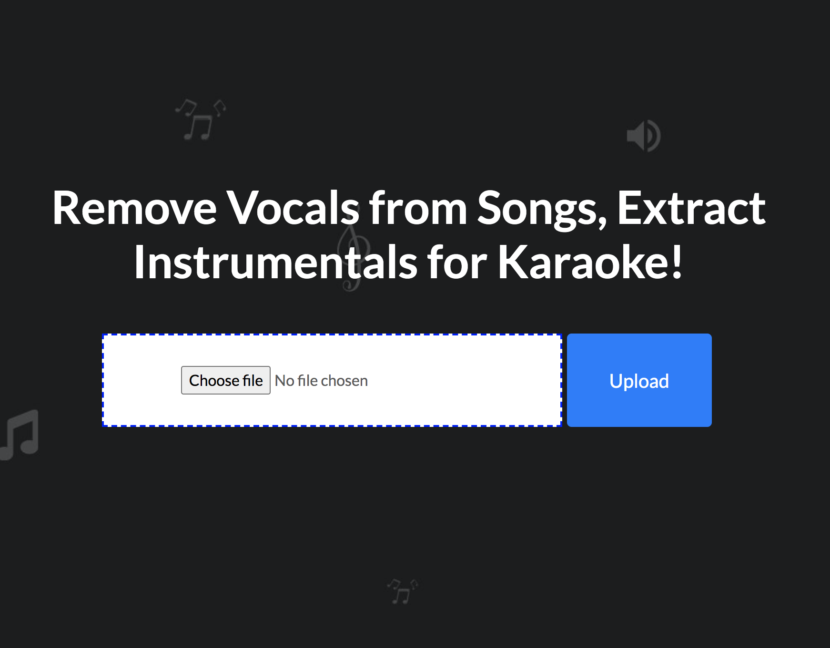Click the blue Upload button label
Image resolution: width=830 pixels, height=648 pixels.
coord(639,380)
